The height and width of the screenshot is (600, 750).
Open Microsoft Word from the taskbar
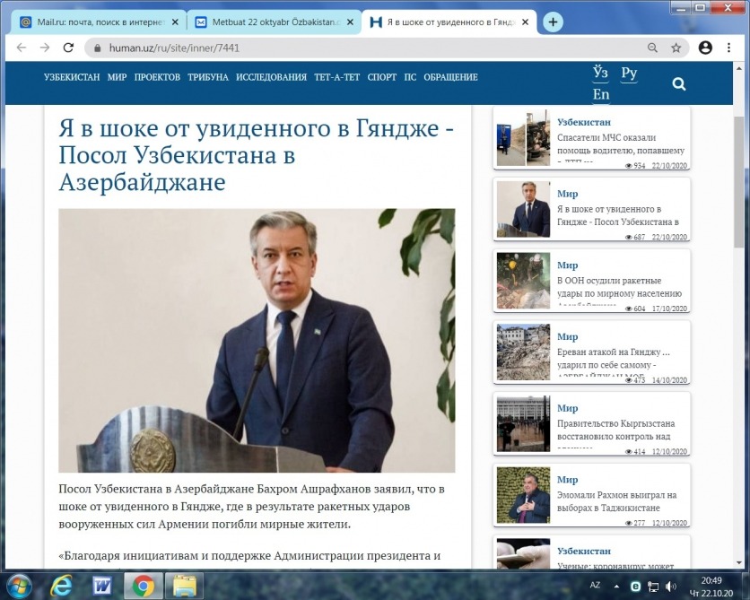point(102,586)
